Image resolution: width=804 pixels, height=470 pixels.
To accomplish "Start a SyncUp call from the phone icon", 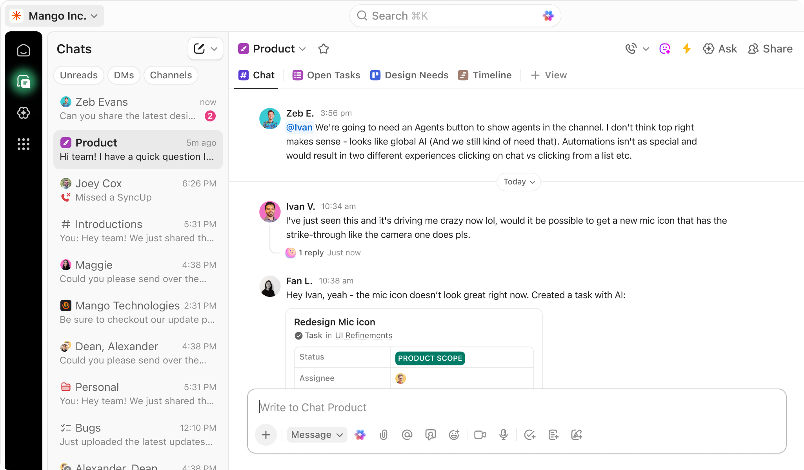I will pyautogui.click(x=631, y=49).
